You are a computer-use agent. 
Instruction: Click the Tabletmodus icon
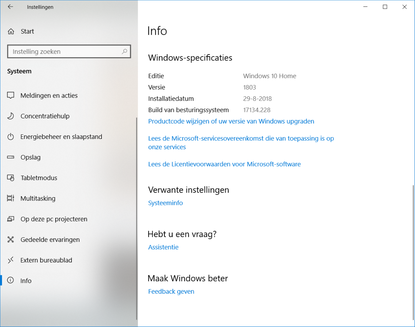point(11,178)
